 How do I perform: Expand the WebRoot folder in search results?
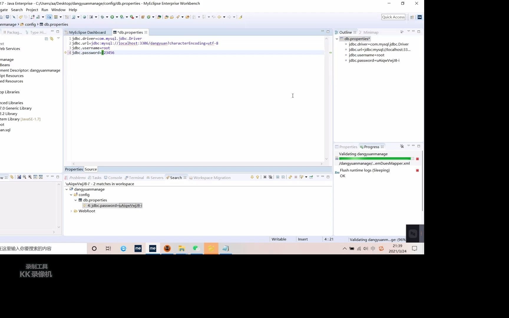(x=71, y=211)
